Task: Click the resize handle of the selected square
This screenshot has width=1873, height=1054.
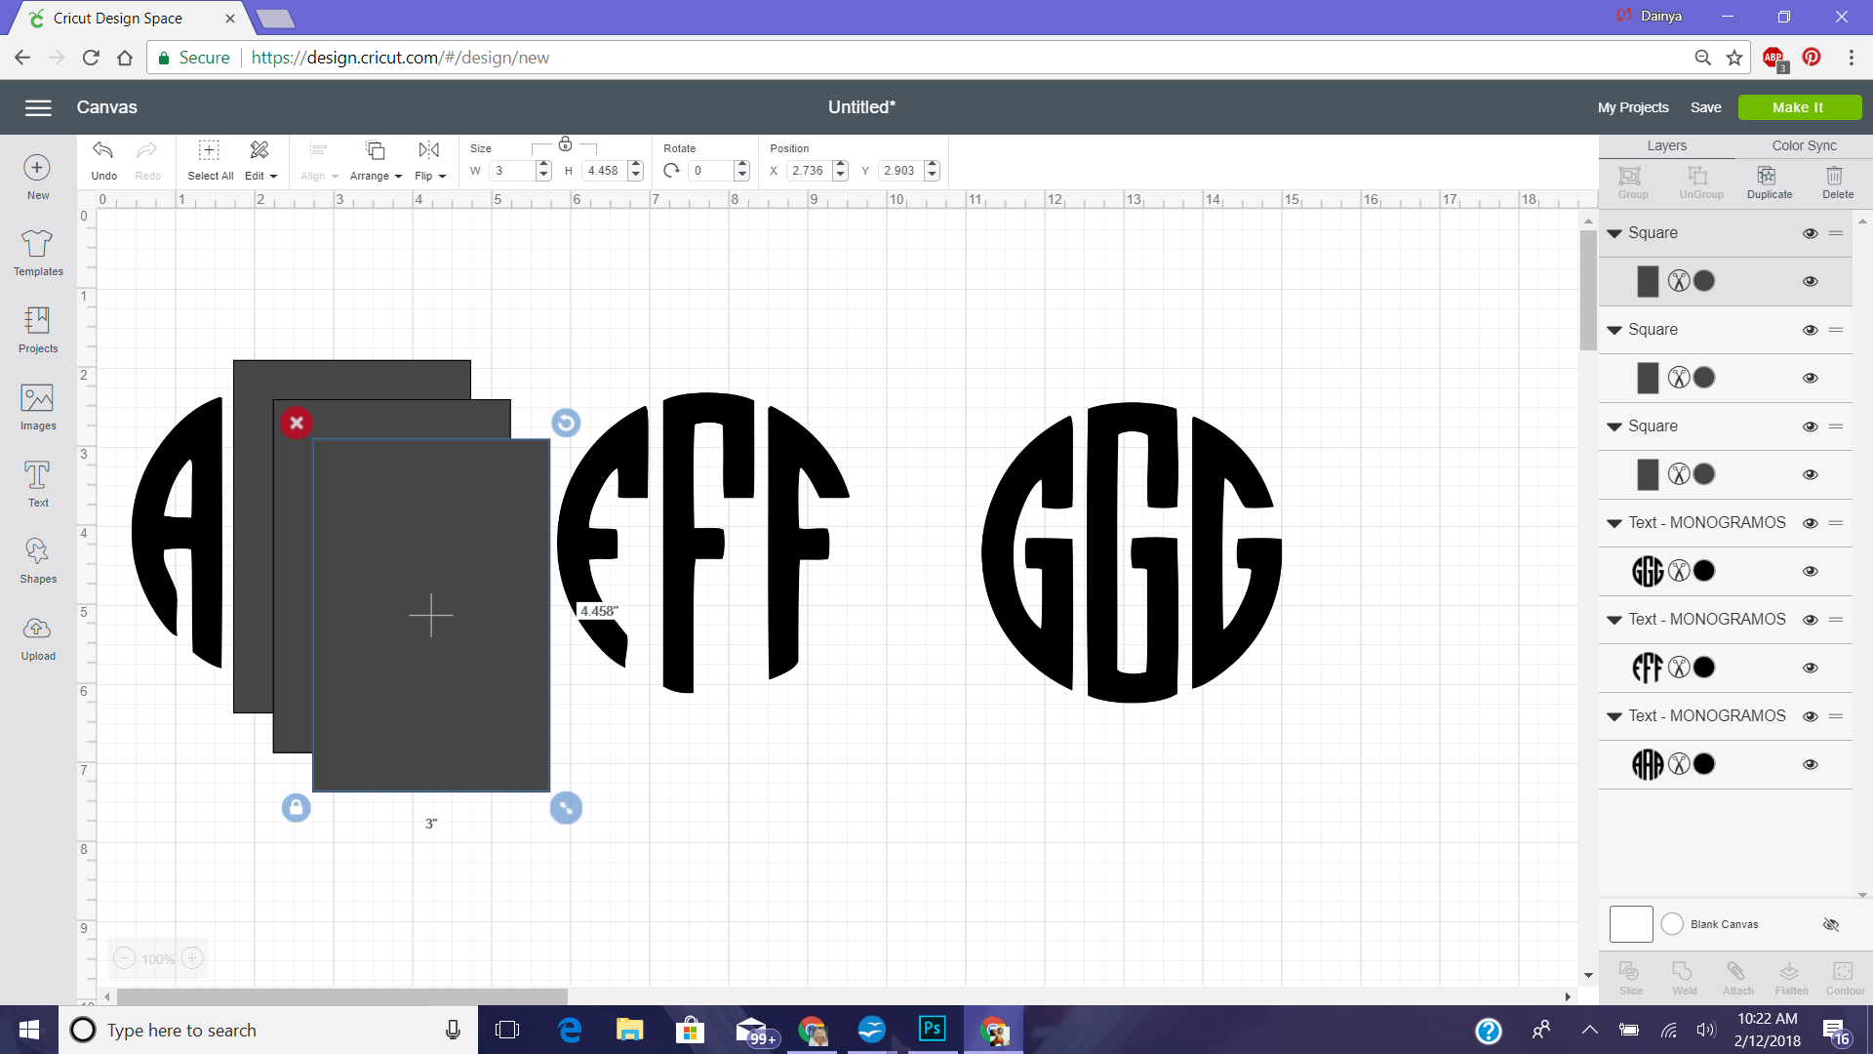Action: [566, 808]
